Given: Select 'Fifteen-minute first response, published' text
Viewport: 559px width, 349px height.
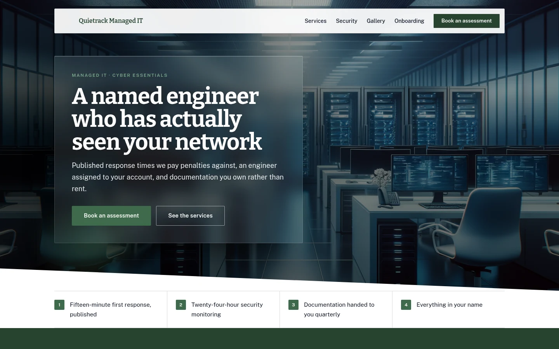Looking at the screenshot, I should point(111,309).
